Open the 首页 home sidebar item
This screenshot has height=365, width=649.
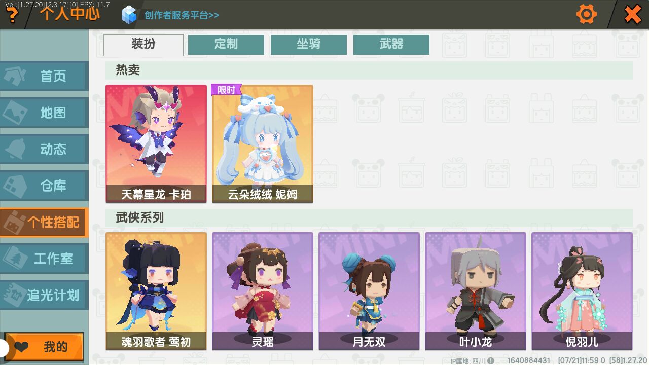[x=44, y=76]
